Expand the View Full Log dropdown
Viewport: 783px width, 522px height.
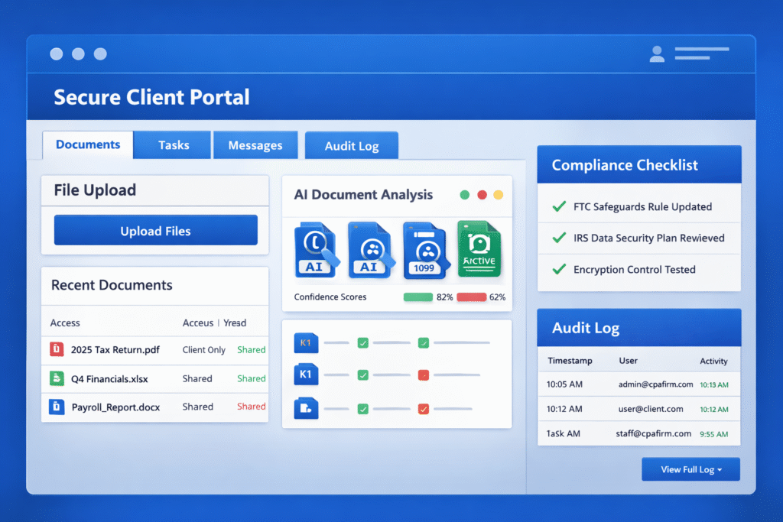point(690,469)
